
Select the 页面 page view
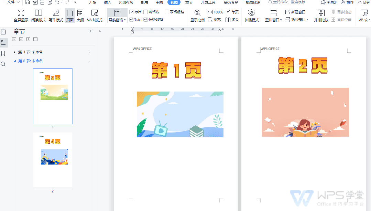coord(70,15)
